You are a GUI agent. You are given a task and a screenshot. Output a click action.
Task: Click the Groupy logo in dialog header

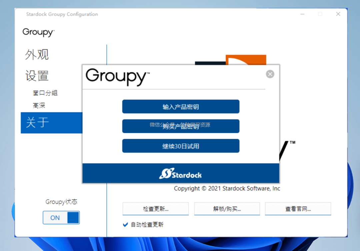click(118, 77)
